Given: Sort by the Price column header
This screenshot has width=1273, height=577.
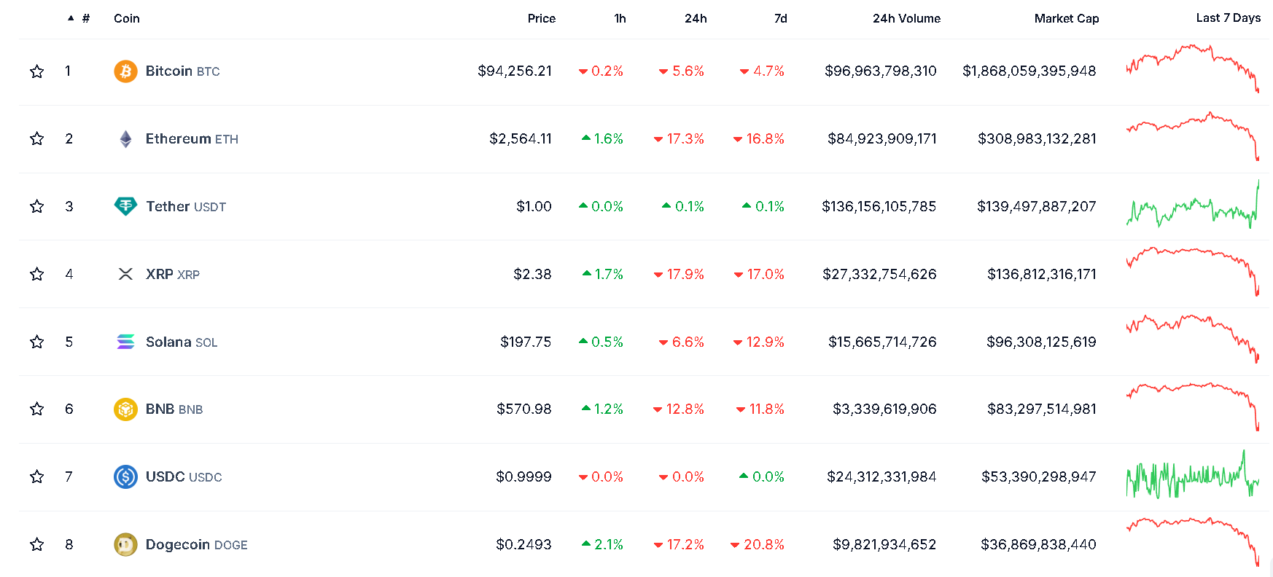Looking at the screenshot, I should pyautogui.click(x=541, y=18).
